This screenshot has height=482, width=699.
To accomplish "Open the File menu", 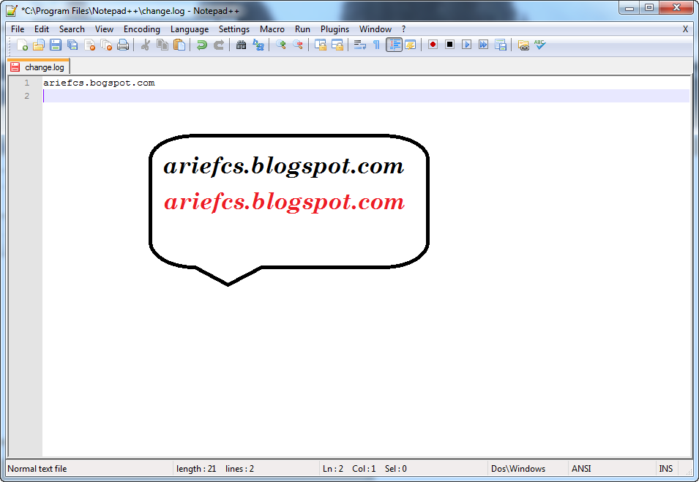I will [x=18, y=29].
